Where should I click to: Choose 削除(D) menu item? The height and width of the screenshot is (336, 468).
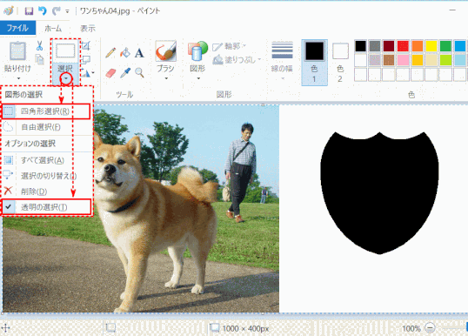pos(47,192)
